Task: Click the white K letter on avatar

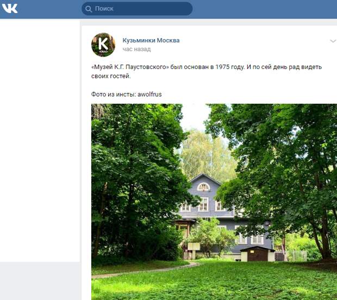Action: (x=103, y=43)
